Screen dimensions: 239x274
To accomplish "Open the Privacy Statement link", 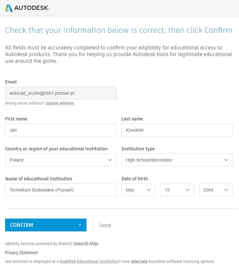I will pyautogui.click(x=22, y=253).
